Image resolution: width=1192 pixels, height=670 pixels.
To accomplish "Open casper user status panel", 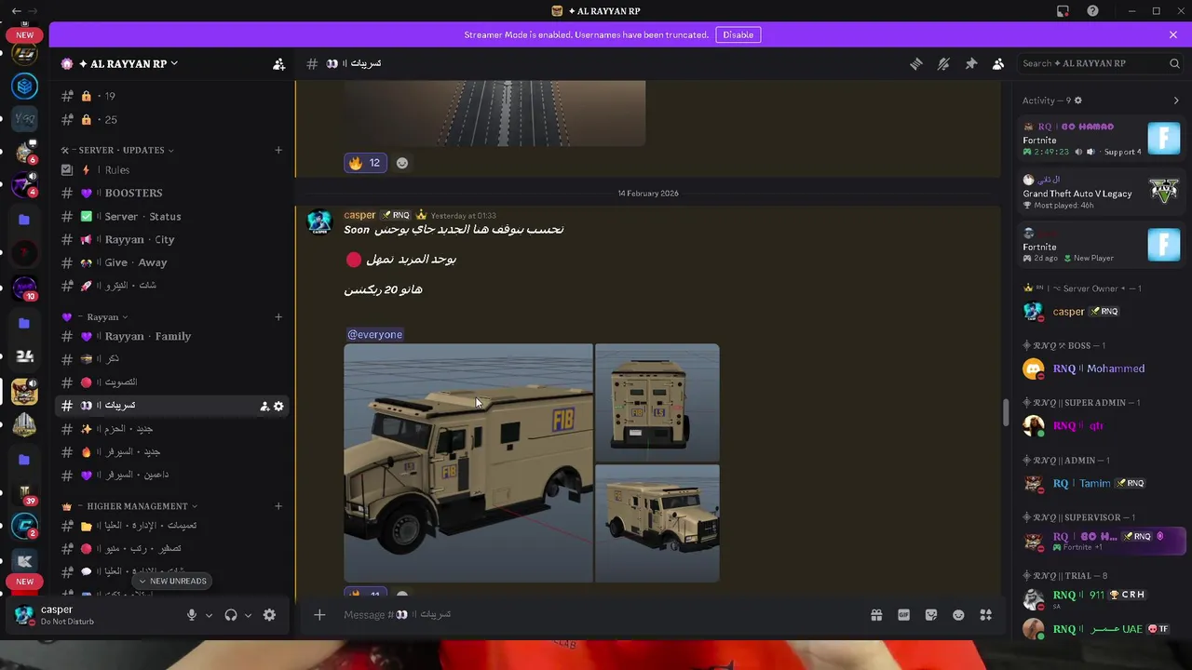I will pyautogui.click(x=93, y=615).
